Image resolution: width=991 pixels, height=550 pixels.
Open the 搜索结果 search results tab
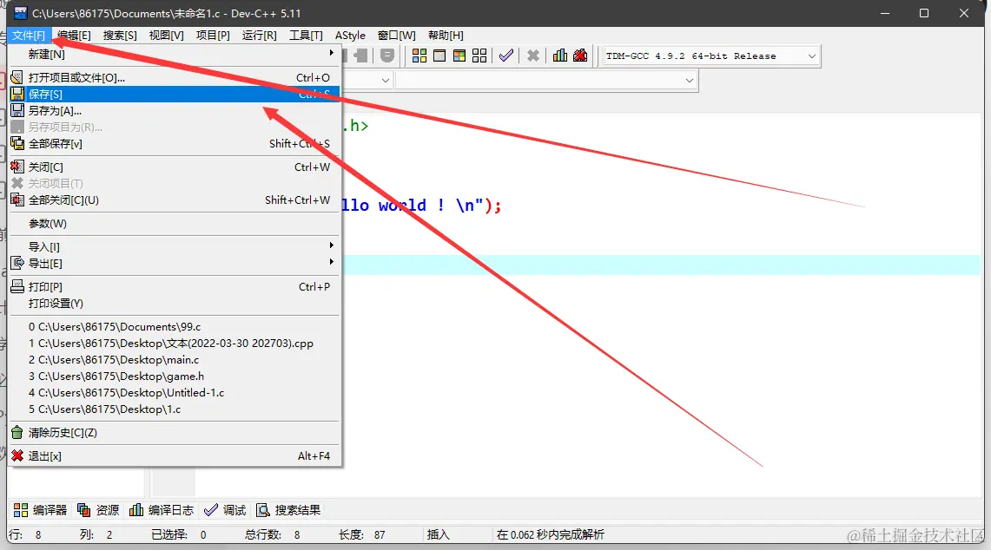pyautogui.click(x=289, y=509)
